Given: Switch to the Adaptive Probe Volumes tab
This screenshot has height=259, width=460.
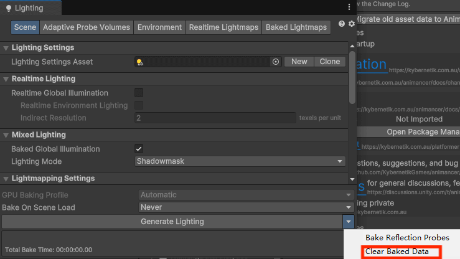Looking at the screenshot, I should [x=87, y=27].
